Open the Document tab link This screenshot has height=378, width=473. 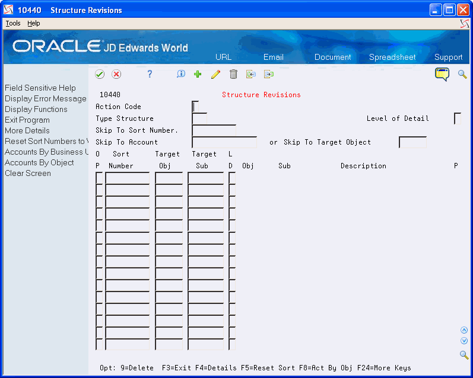(332, 57)
